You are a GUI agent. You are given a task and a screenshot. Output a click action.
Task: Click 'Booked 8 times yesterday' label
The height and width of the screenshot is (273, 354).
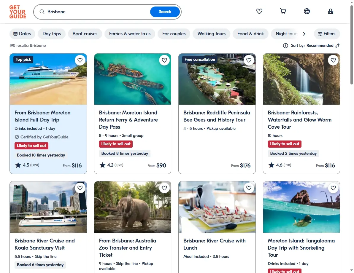[125, 153]
